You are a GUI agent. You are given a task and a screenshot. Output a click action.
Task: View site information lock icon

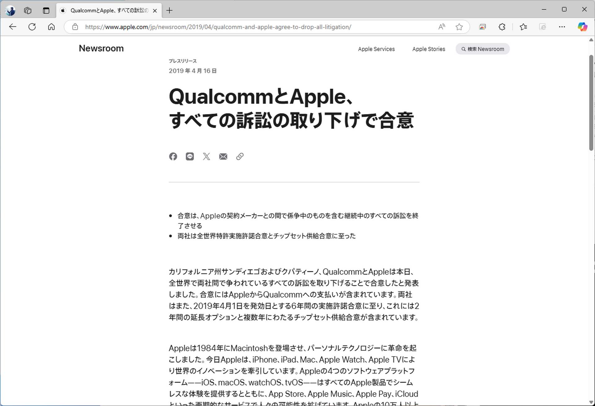pyautogui.click(x=75, y=27)
